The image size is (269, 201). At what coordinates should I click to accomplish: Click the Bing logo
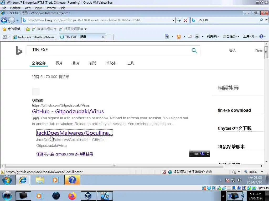(19, 51)
